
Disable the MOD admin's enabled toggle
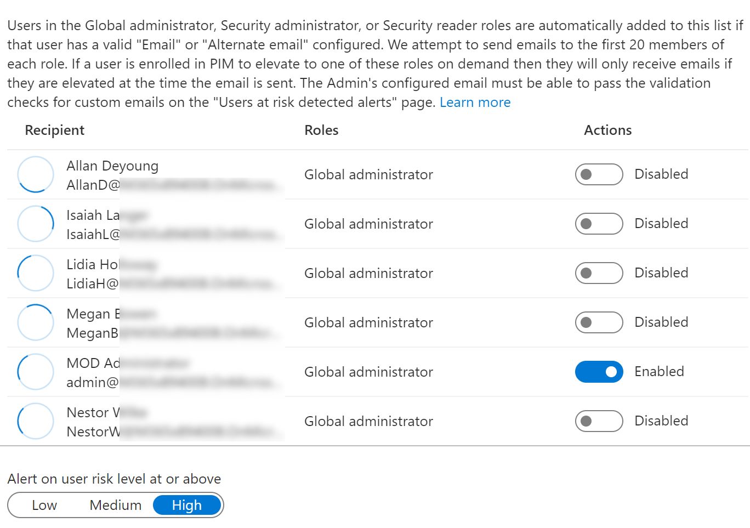(599, 372)
